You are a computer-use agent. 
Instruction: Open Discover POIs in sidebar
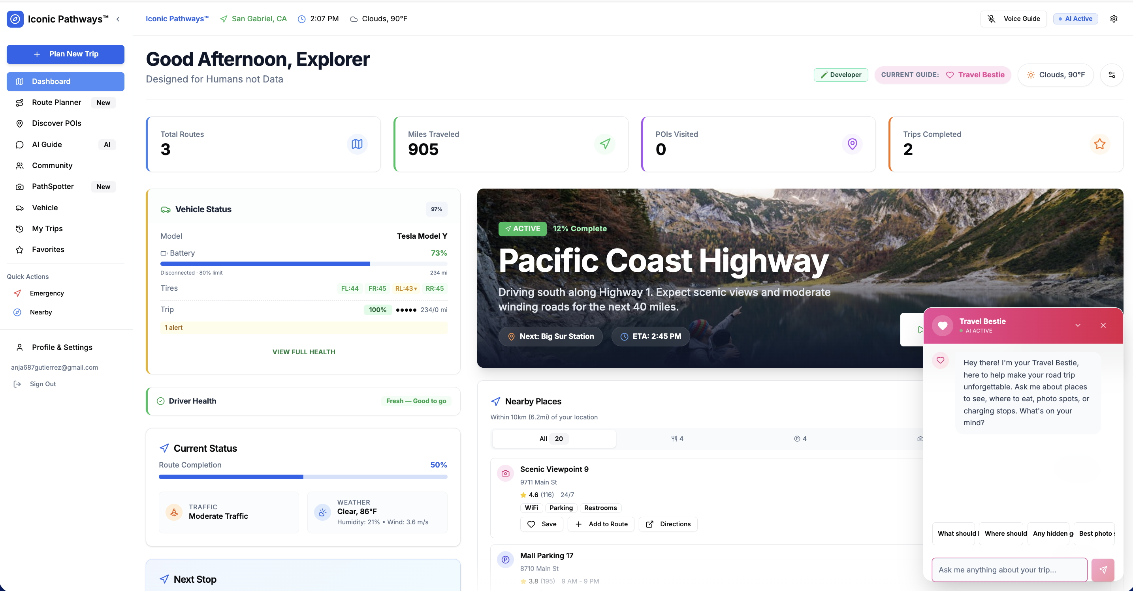tap(66, 123)
